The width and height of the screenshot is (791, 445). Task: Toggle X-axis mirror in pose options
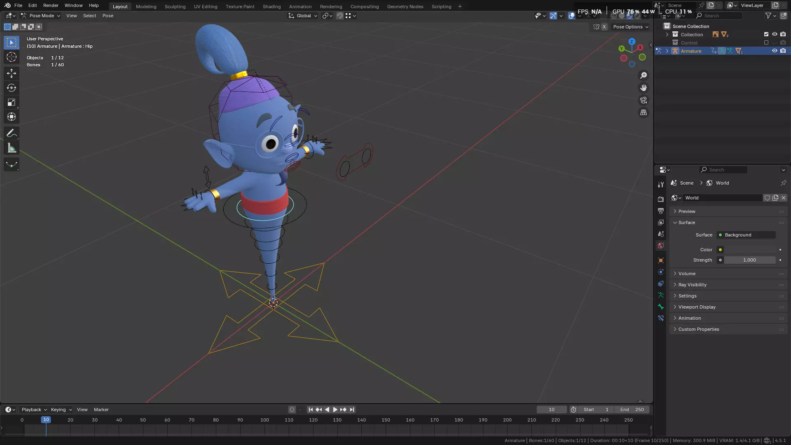pos(604,27)
